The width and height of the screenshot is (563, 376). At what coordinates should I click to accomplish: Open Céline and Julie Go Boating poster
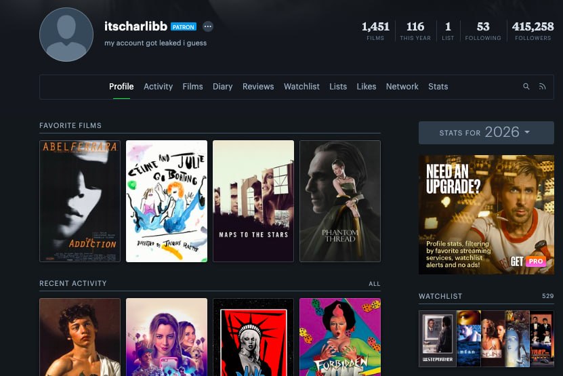(x=167, y=201)
